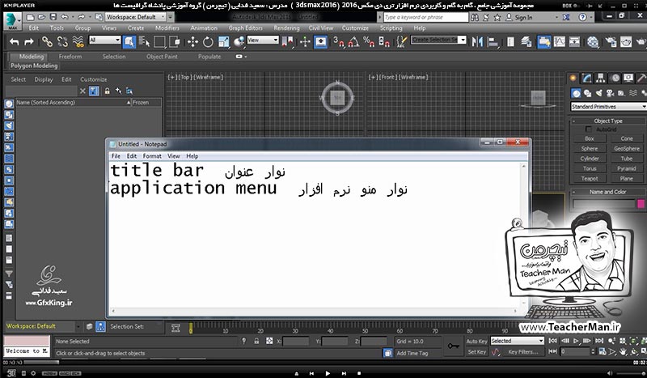
Task: Click the keyword search input field
Action: pos(425,17)
